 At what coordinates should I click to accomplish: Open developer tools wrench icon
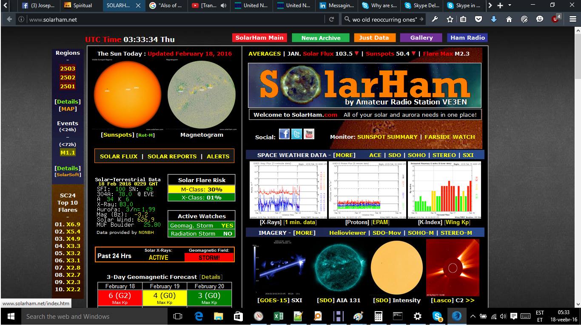click(435, 19)
